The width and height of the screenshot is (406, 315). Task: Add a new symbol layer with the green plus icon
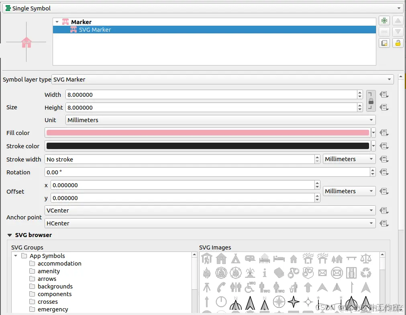(x=384, y=20)
